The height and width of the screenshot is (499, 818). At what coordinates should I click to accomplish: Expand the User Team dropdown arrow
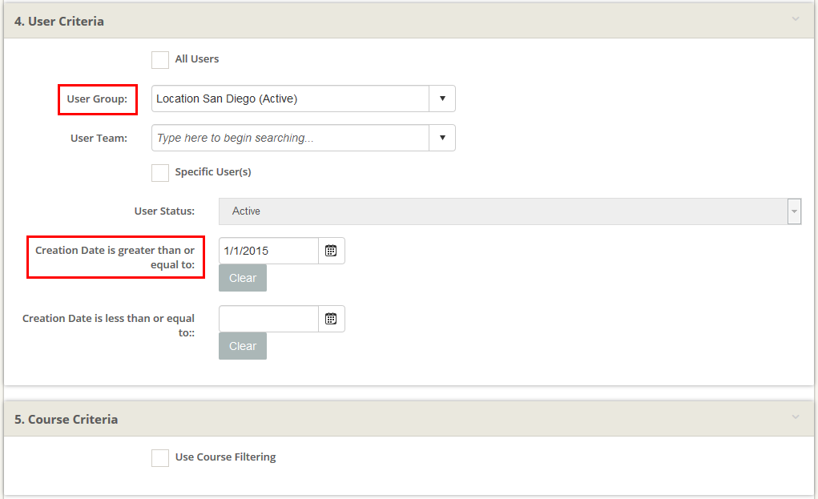pyautogui.click(x=442, y=138)
